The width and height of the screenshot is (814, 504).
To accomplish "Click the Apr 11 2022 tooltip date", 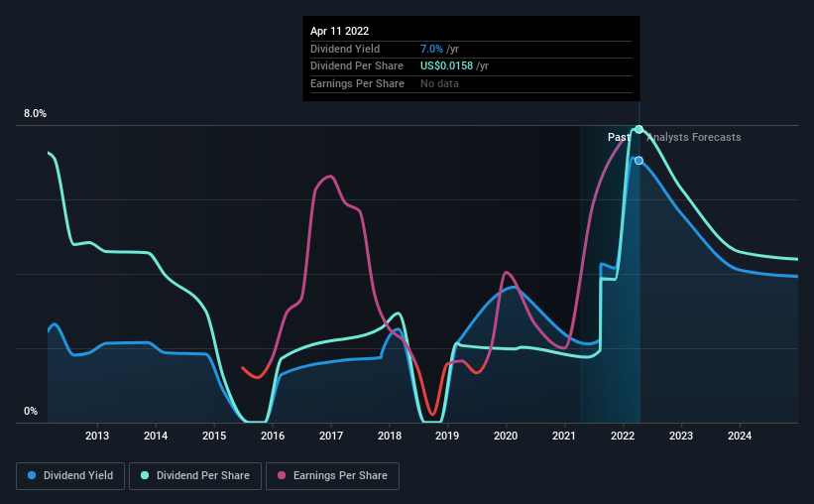I will tap(339, 31).
